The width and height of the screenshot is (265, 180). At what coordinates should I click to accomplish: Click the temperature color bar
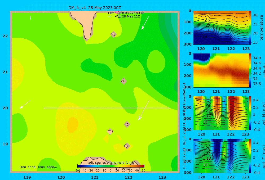click(250, 28)
